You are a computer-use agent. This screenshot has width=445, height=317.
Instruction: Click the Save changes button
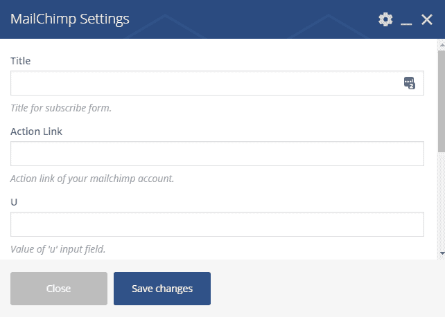162,289
